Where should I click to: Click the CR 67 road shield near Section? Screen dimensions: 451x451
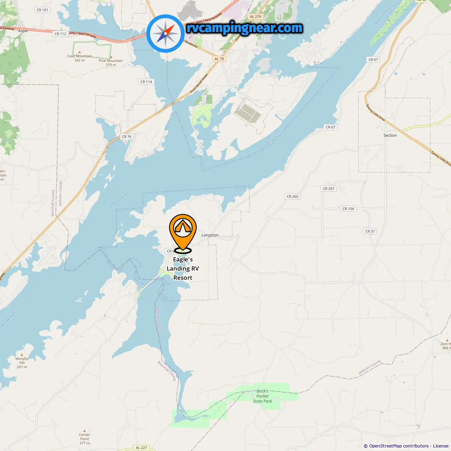pos(330,127)
